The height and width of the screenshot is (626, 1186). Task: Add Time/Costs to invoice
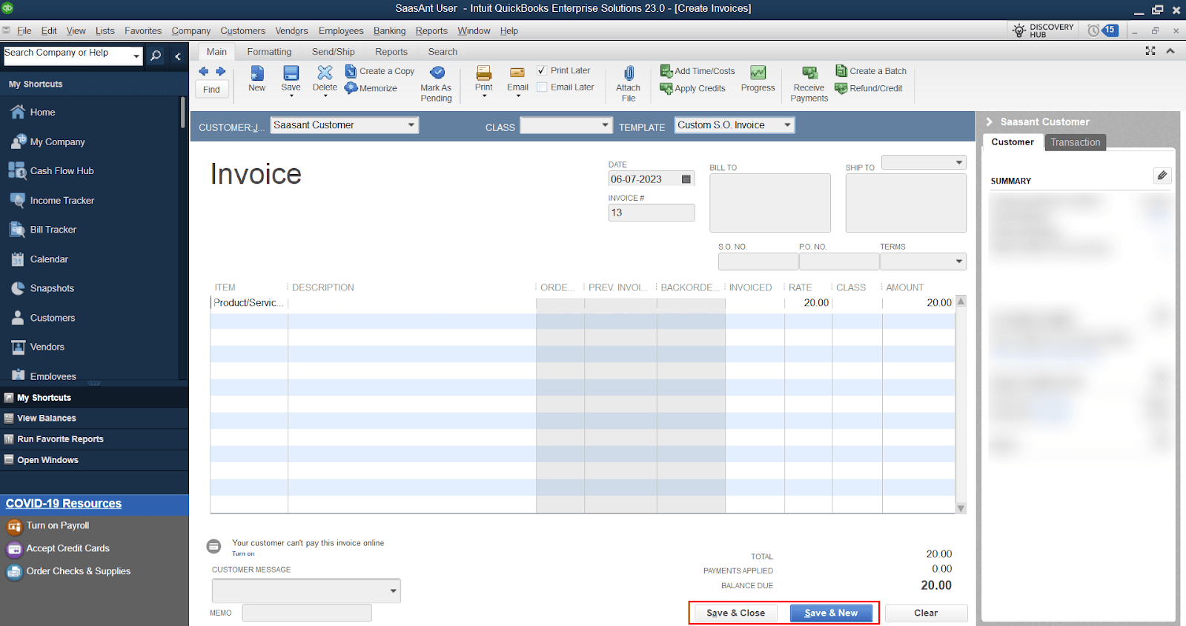698,71
